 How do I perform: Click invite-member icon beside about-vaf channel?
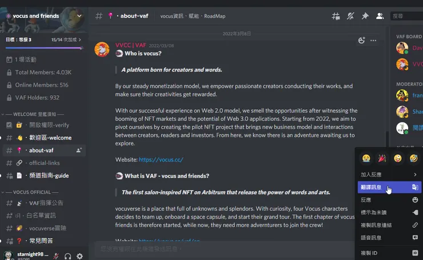click(x=79, y=151)
